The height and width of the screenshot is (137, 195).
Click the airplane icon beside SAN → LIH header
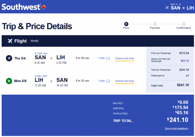(x=167, y=8)
